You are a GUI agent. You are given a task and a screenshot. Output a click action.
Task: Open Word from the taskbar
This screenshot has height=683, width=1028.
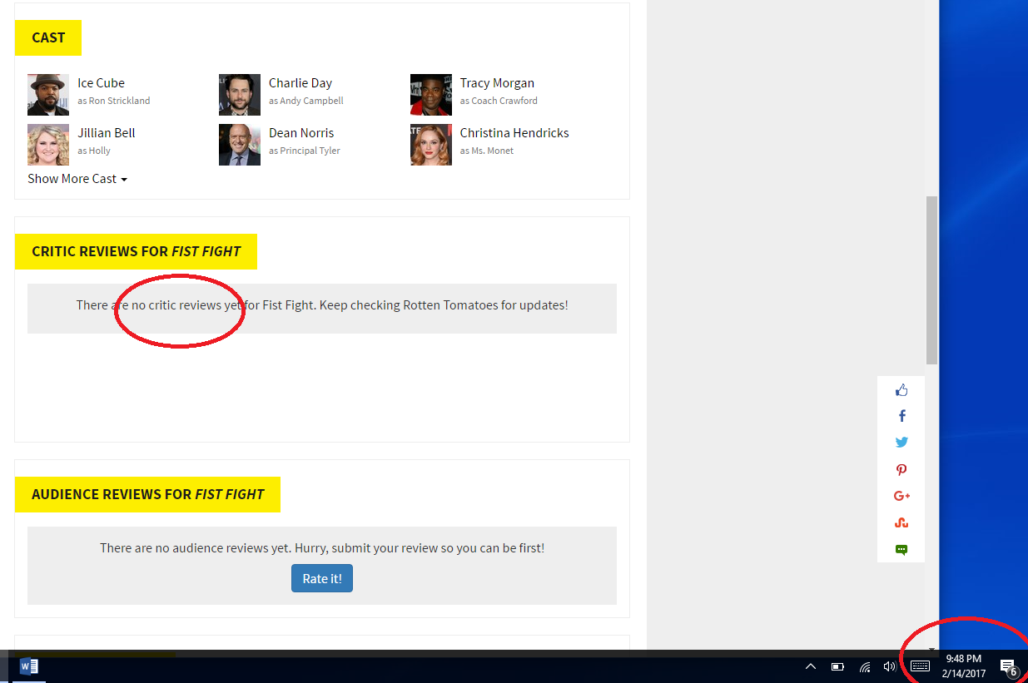click(x=29, y=666)
